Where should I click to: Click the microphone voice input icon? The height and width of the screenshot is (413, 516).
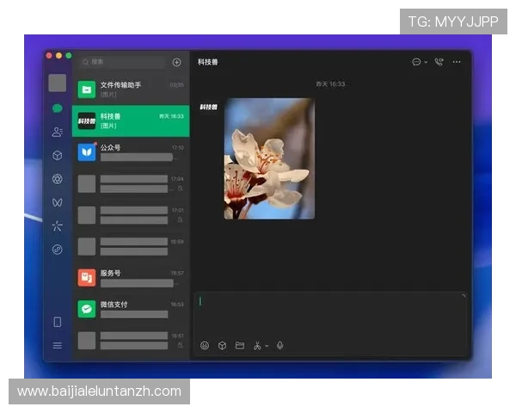279,345
